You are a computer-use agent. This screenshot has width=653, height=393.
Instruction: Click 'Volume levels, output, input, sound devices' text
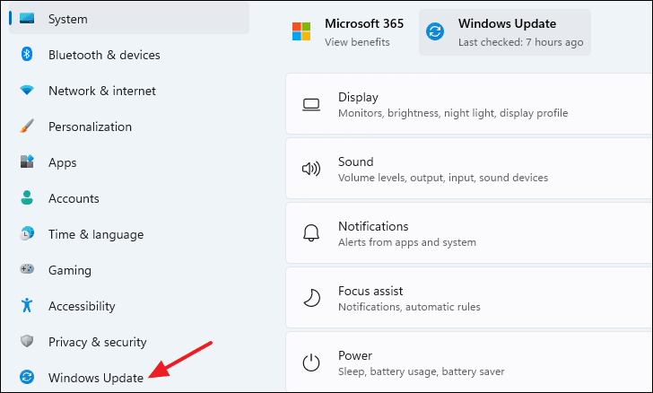coord(443,178)
